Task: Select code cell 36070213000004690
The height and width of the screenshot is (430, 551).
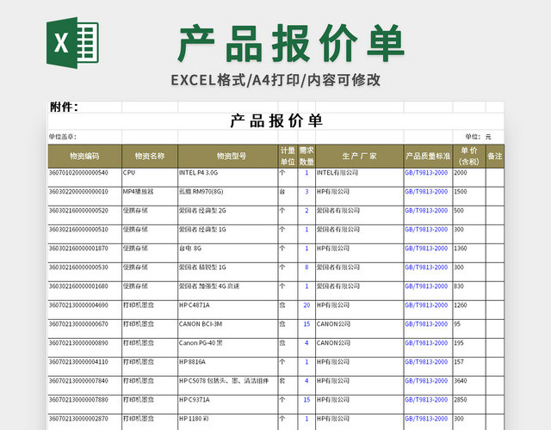Action: [x=84, y=310]
